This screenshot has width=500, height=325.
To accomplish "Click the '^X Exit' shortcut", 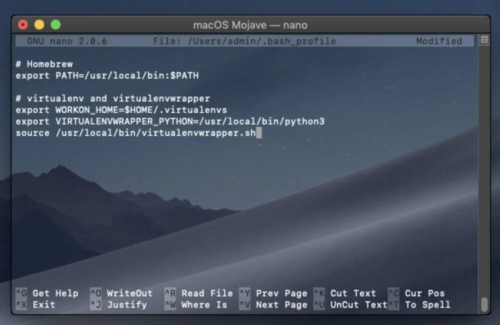I will point(35,304).
